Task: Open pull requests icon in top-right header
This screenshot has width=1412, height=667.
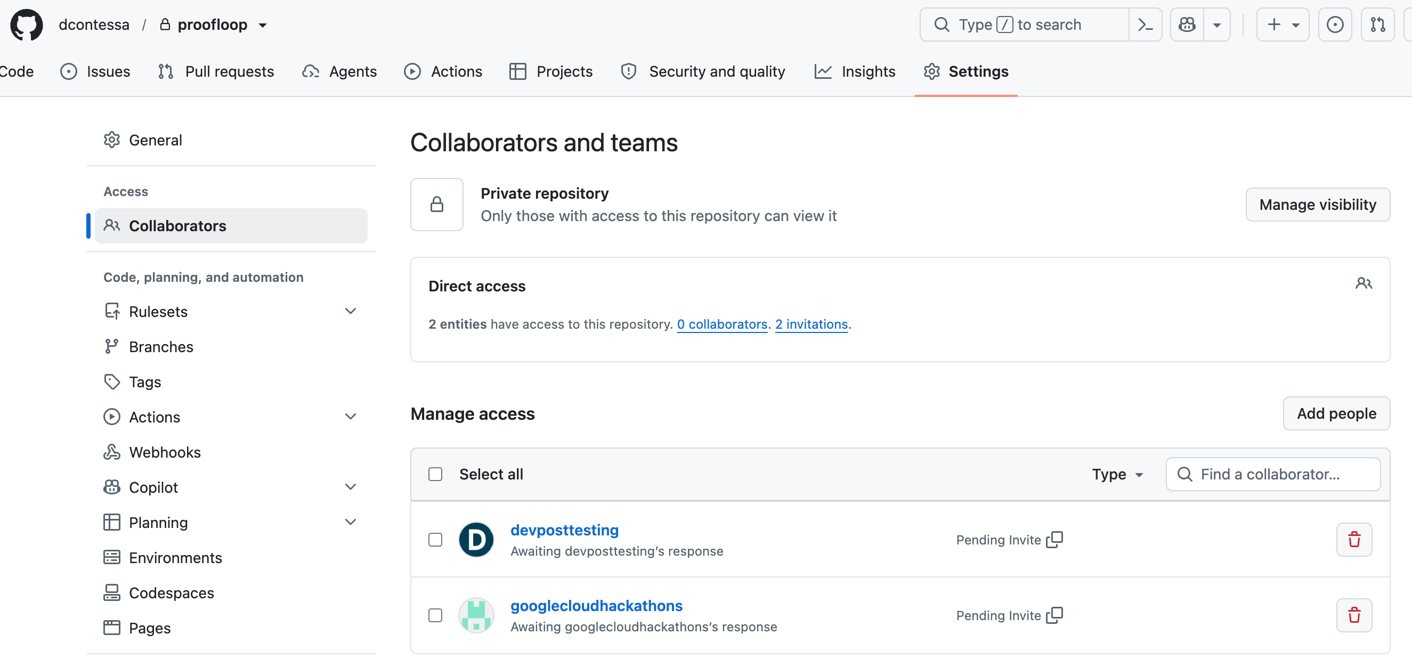Action: click(x=1377, y=25)
